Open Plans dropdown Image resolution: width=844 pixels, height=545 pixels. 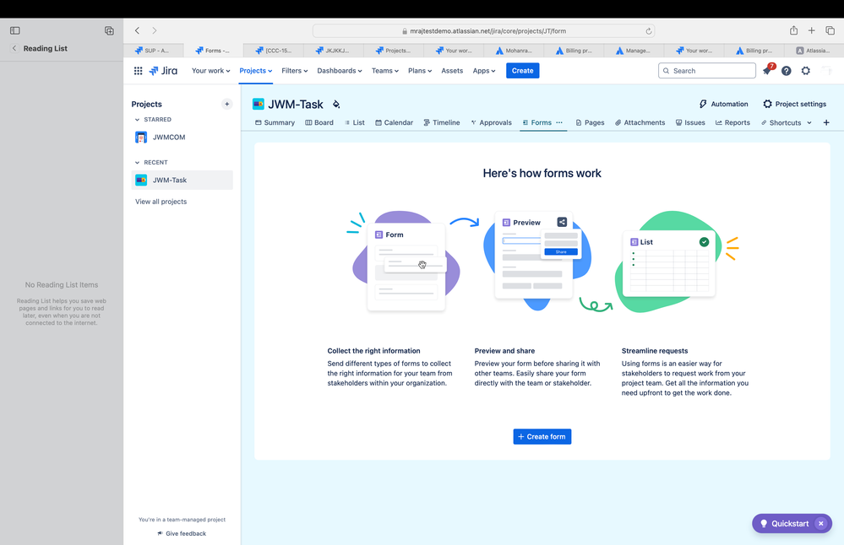click(x=420, y=70)
